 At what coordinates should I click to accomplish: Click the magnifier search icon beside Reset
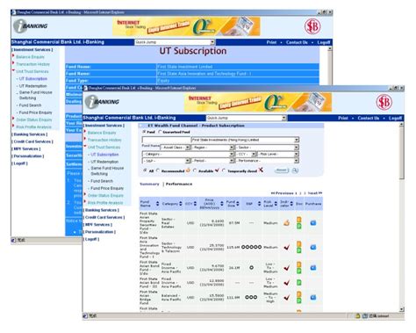[x=295, y=170]
